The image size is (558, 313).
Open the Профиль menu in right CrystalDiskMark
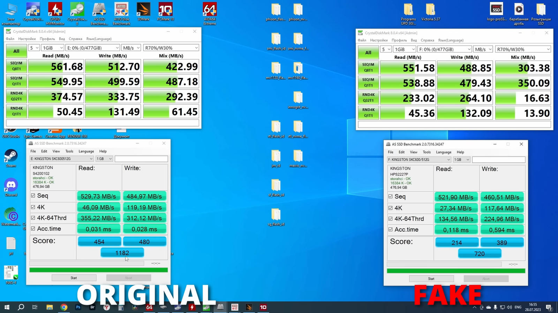(399, 40)
